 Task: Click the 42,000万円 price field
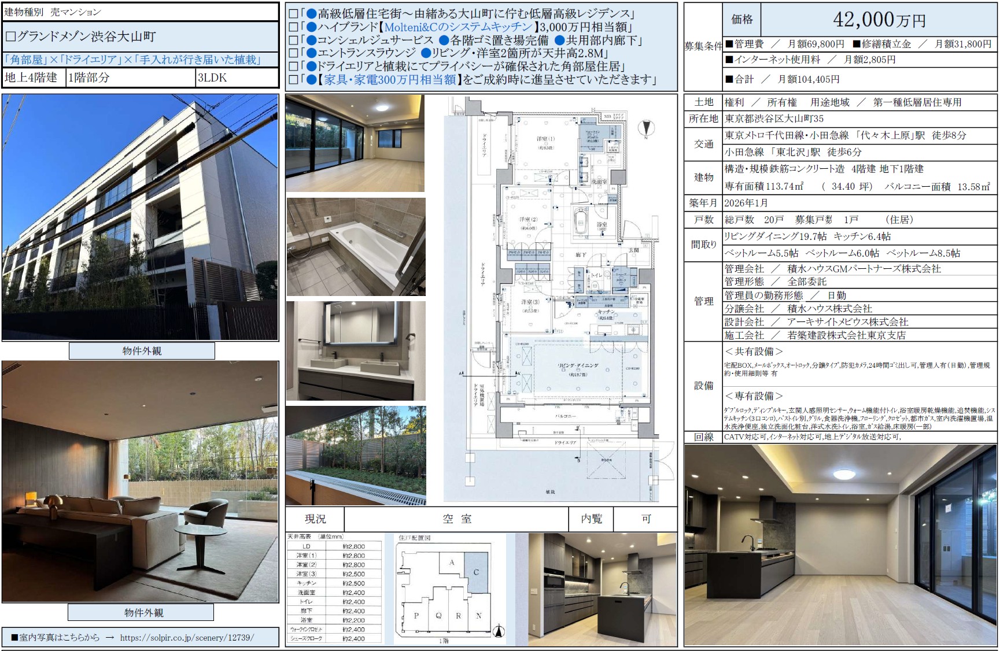[x=879, y=20]
